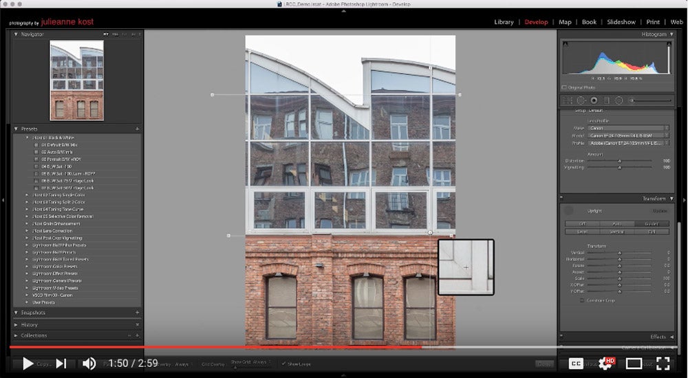Screen dimensions: 688x378
Task: Add a new preset with the plus icon
Action: tap(137, 129)
